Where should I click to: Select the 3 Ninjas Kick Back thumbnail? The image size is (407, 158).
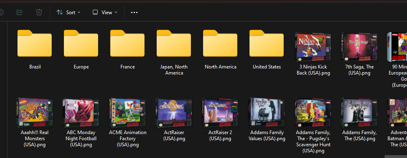click(x=313, y=47)
